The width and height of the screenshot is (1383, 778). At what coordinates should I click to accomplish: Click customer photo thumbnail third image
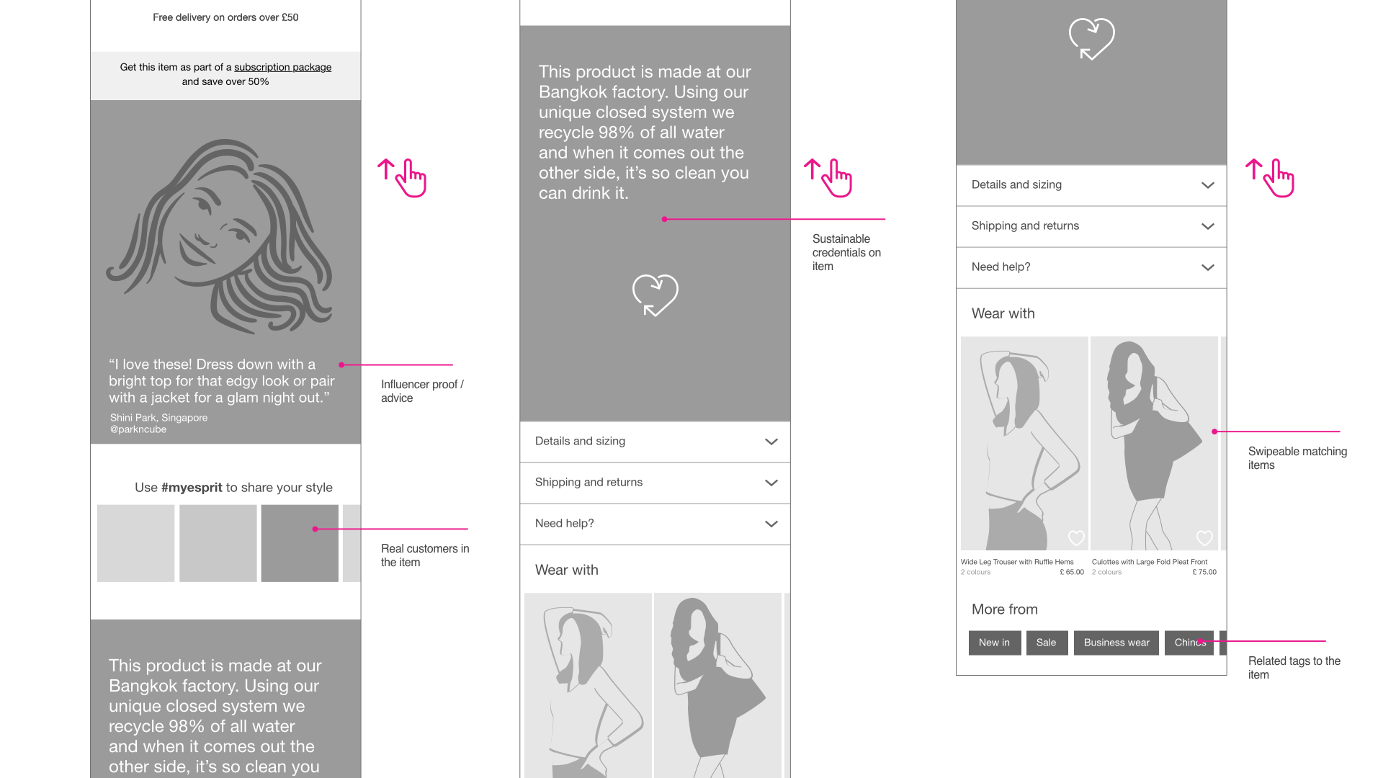coord(300,542)
